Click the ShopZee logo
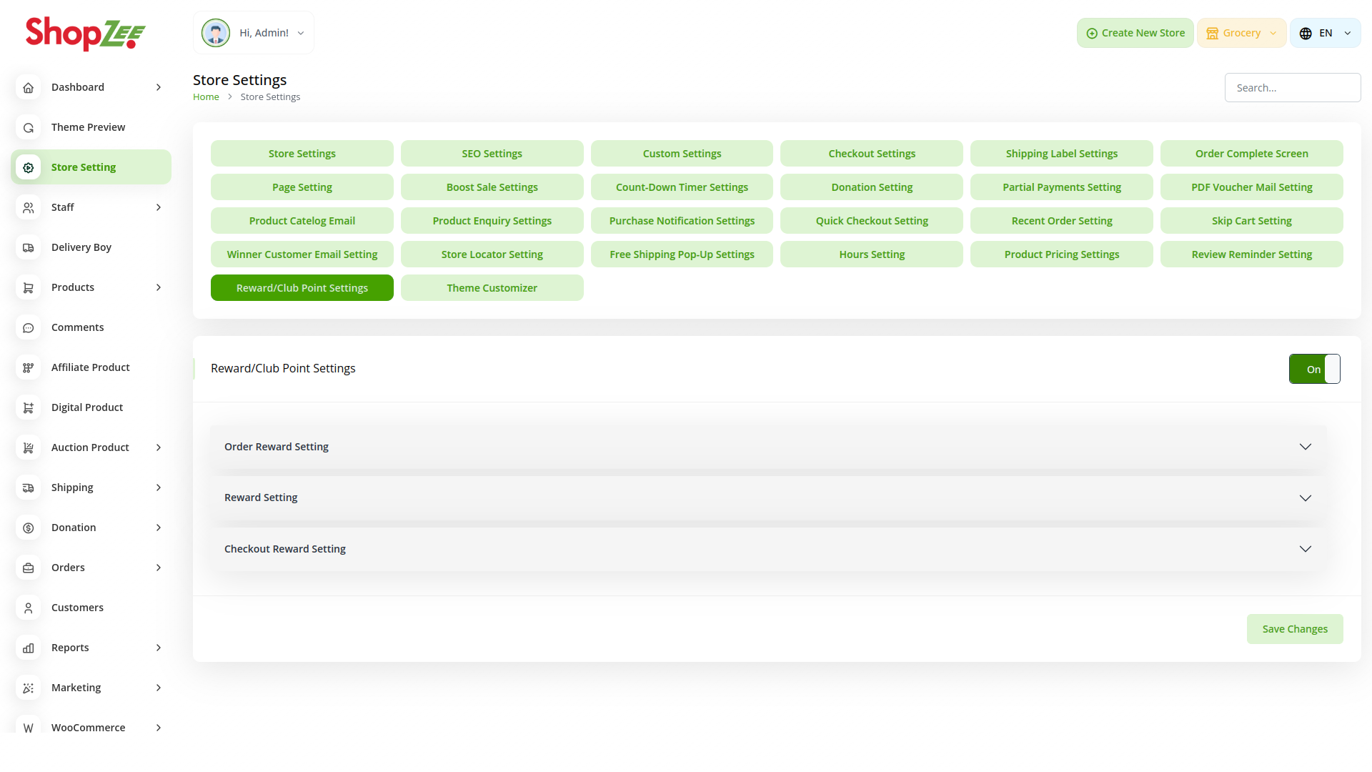 (86, 33)
